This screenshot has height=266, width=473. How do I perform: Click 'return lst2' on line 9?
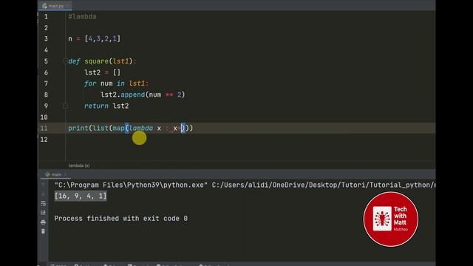(106, 106)
